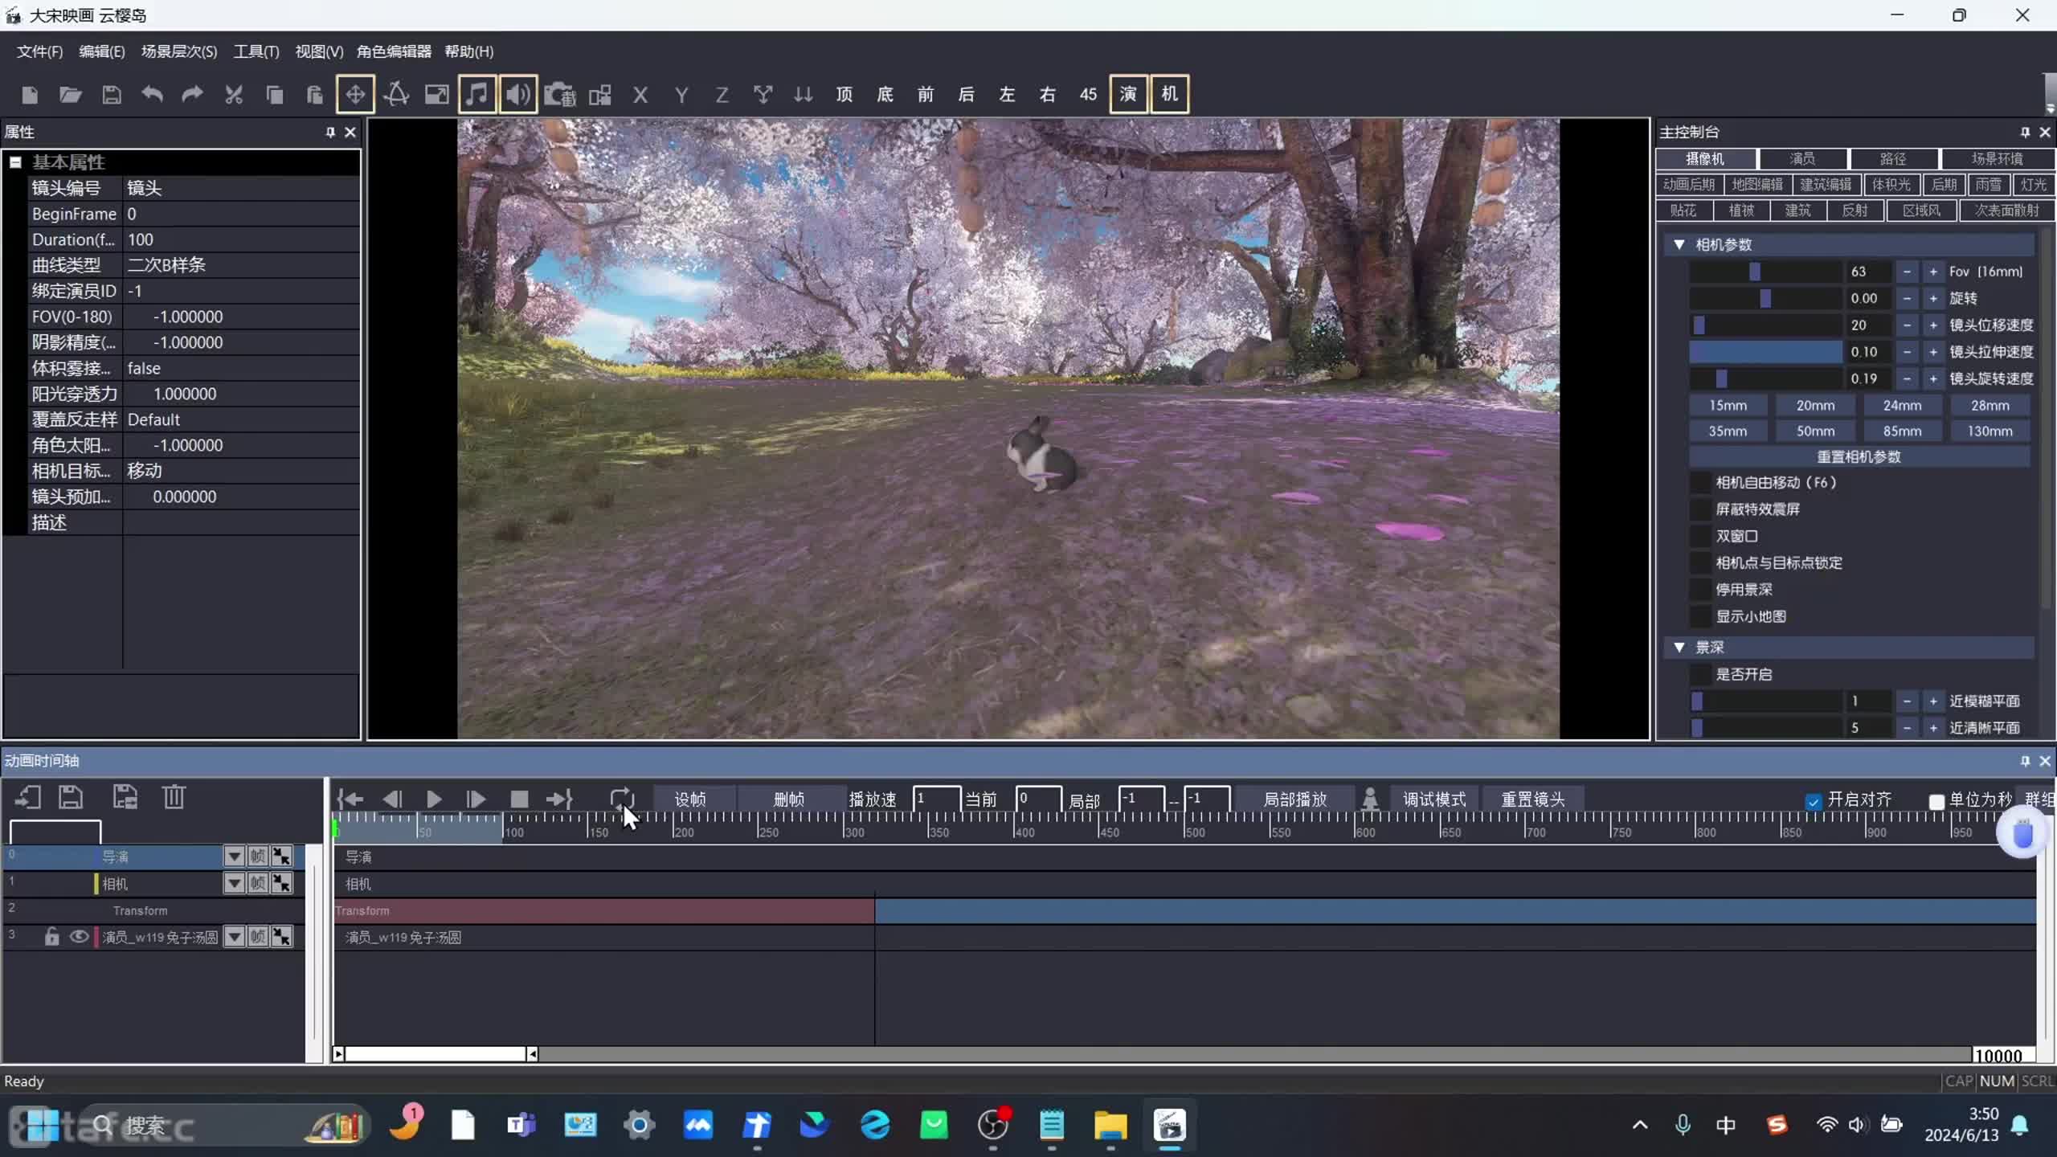The width and height of the screenshot is (2057, 1157).
Task: Enable the 单位为秒 checkbox
Action: point(1936,801)
